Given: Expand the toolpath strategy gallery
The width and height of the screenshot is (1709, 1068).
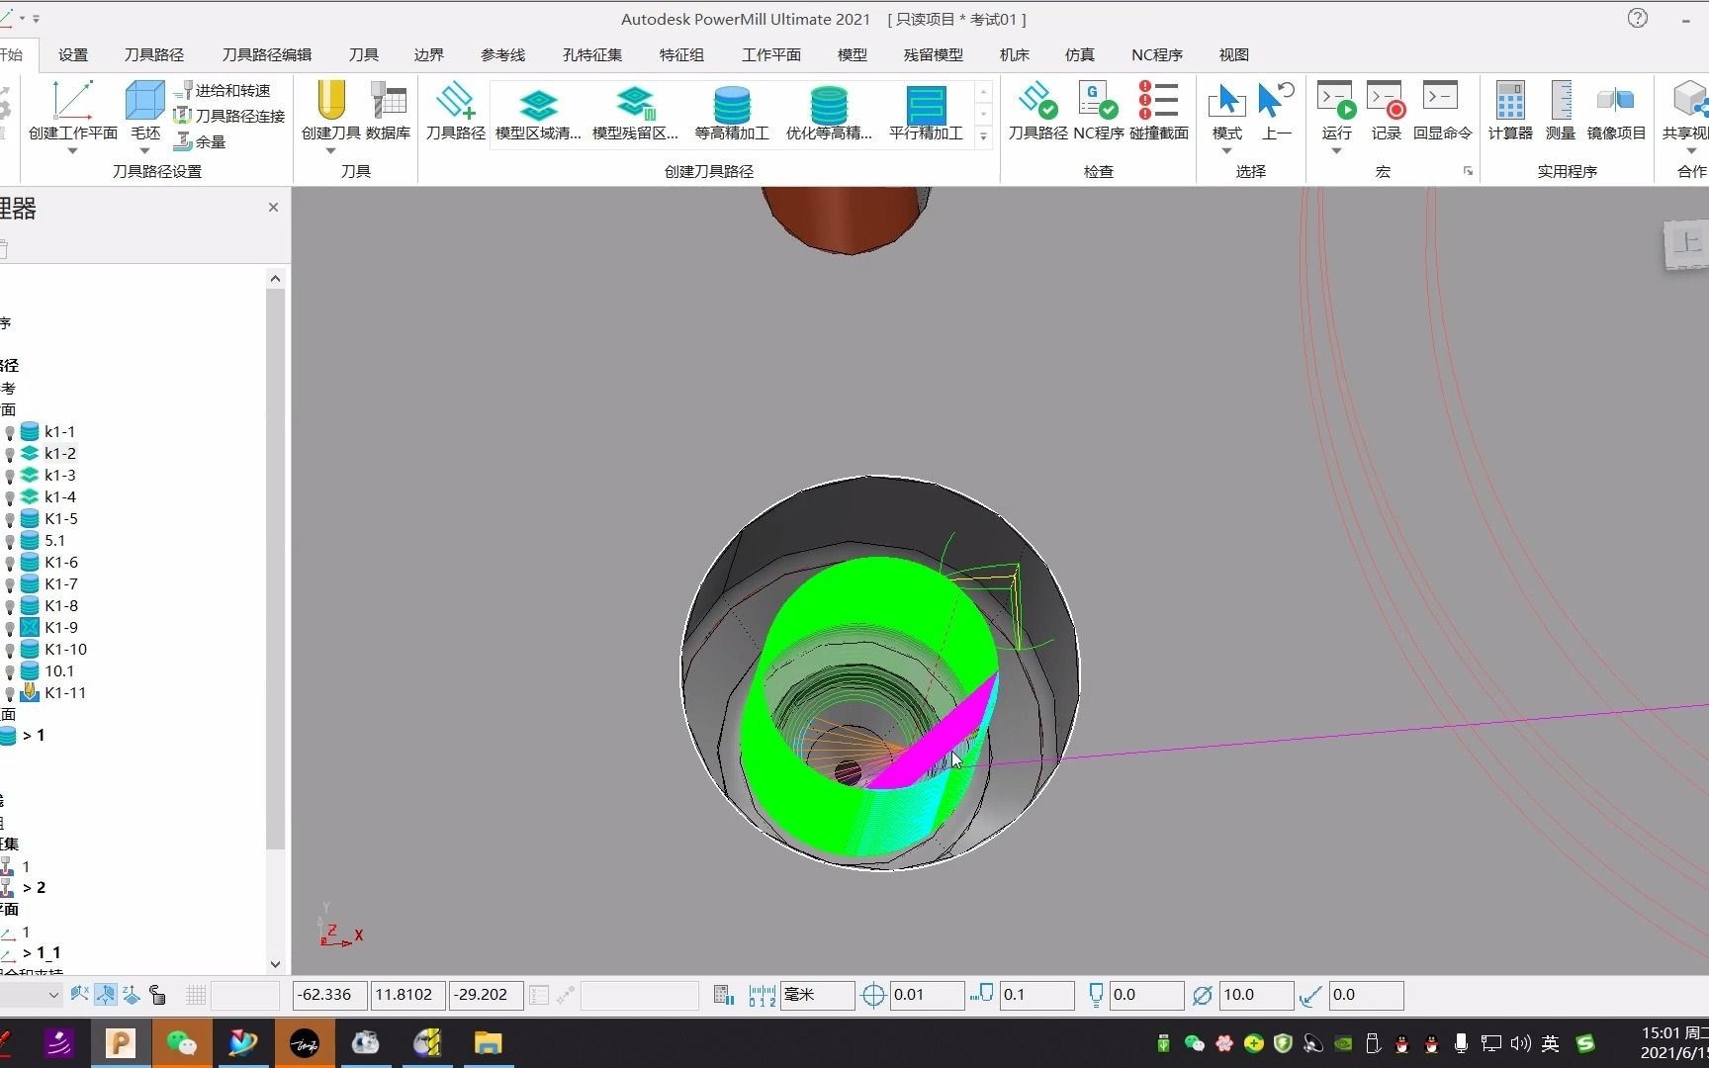Looking at the screenshot, I should (983, 137).
